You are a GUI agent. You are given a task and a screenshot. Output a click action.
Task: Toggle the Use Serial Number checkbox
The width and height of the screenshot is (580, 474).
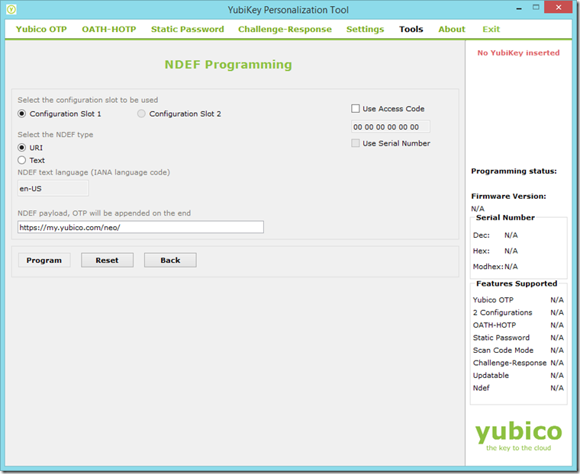[x=356, y=143]
